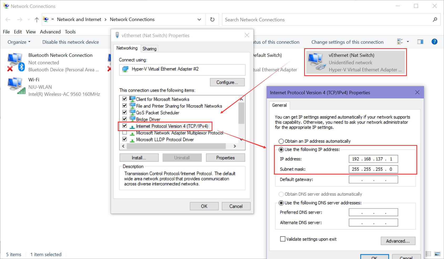Click the Advanced... button
Screen dimensions: 444x259
pyautogui.click(x=398, y=241)
